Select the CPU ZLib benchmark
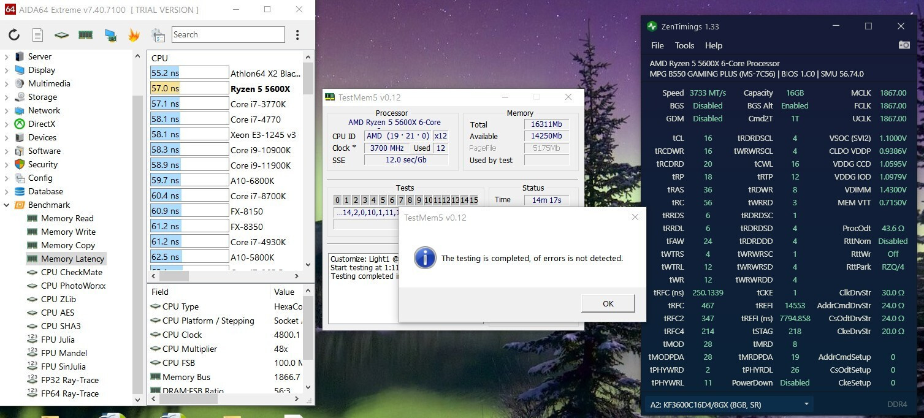924x418 pixels. [x=58, y=299]
